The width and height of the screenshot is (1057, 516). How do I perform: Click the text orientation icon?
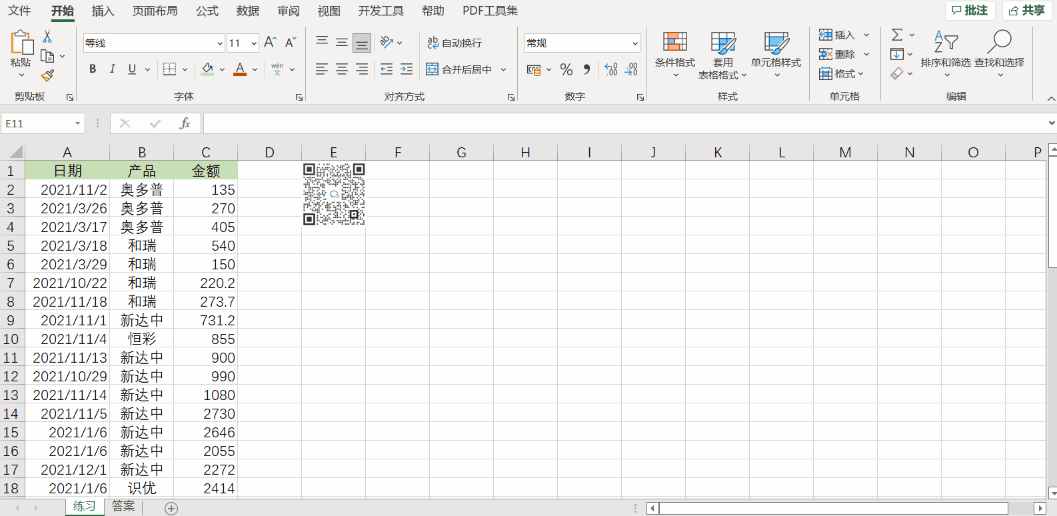(387, 43)
